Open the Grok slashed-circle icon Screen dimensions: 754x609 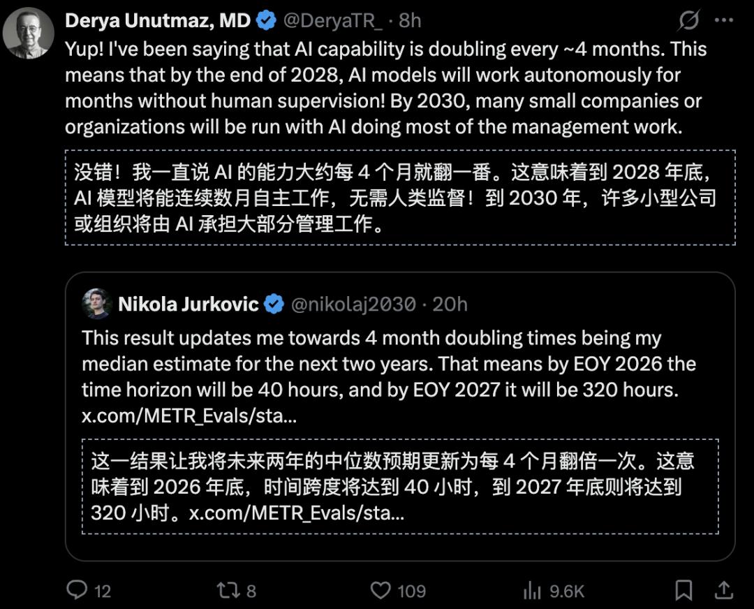click(688, 21)
